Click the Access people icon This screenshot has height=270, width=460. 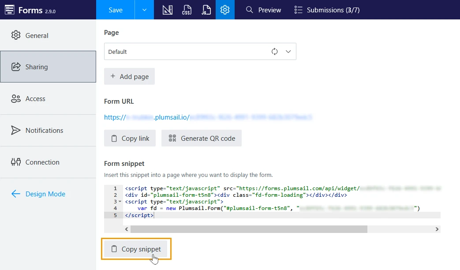(16, 99)
